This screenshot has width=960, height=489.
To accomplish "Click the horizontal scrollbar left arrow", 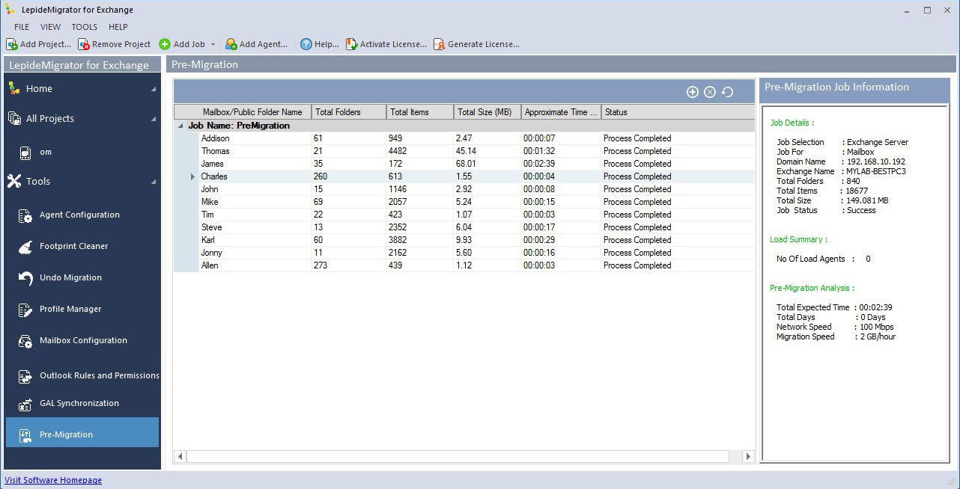I will click(x=180, y=456).
